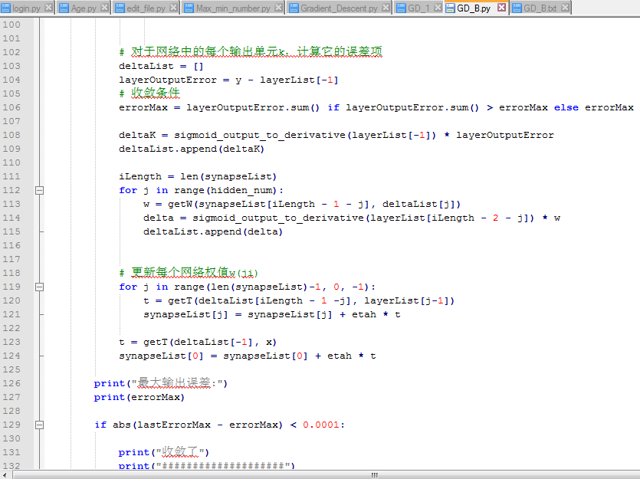Click the value 0.0001 on line 129

(x=321, y=425)
